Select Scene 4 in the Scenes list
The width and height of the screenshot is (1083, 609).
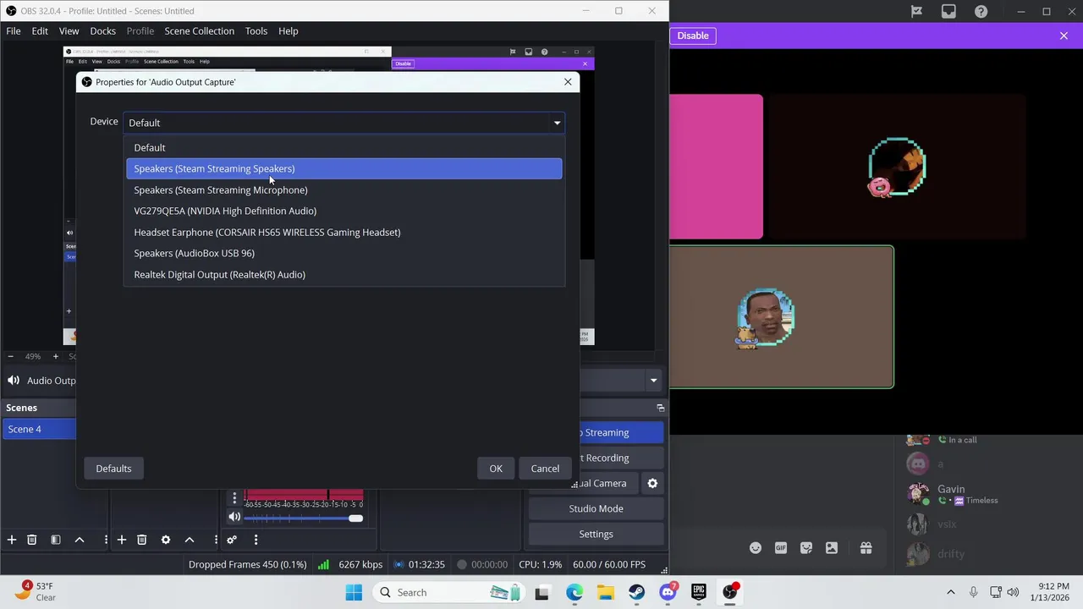pyautogui.click(x=39, y=429)
